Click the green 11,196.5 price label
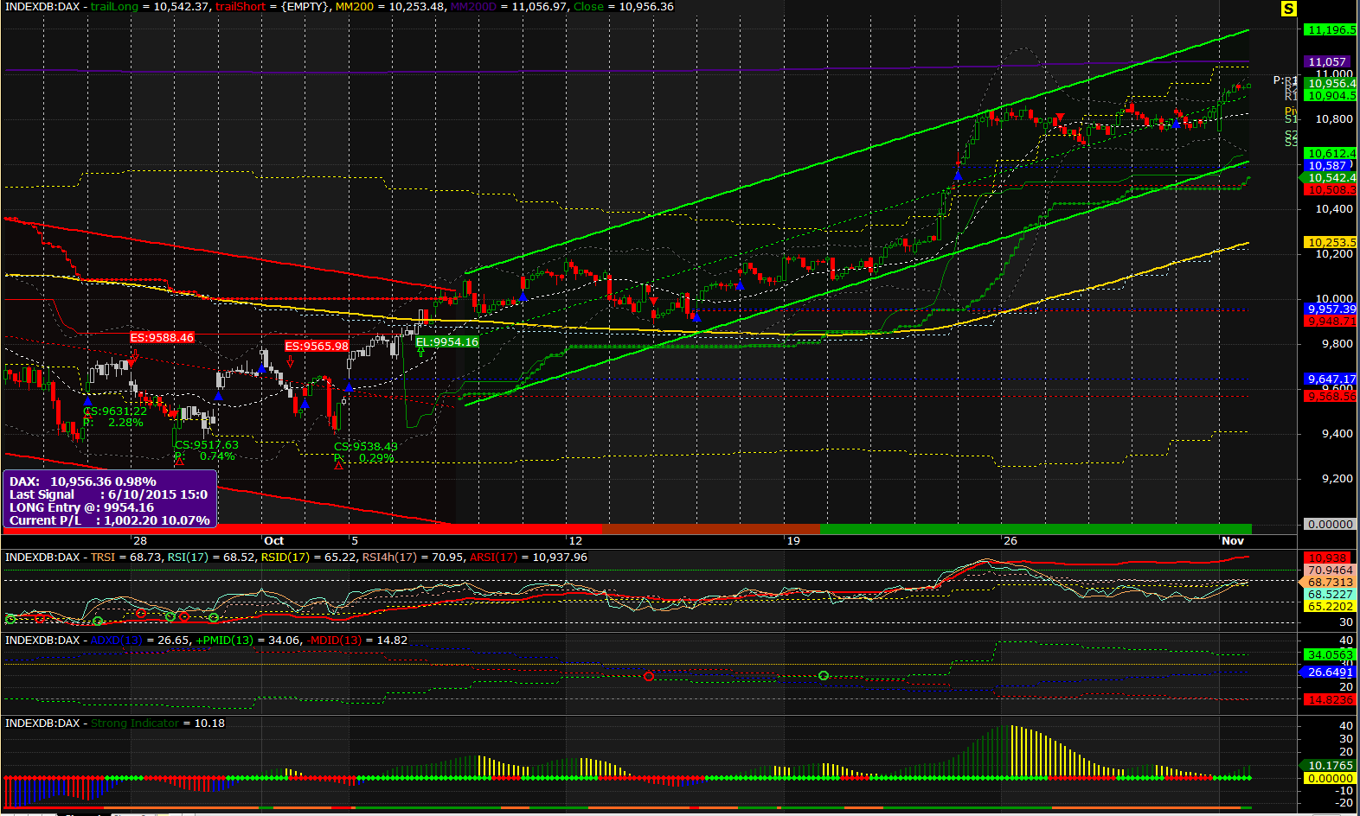The width and height of the screenshot is (1360, 816). point(1331,29)
